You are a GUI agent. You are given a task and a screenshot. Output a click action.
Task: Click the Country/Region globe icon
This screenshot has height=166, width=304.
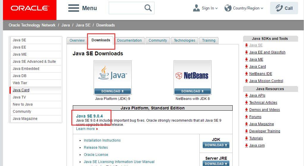pyautogui.click(x=228, y=8)
